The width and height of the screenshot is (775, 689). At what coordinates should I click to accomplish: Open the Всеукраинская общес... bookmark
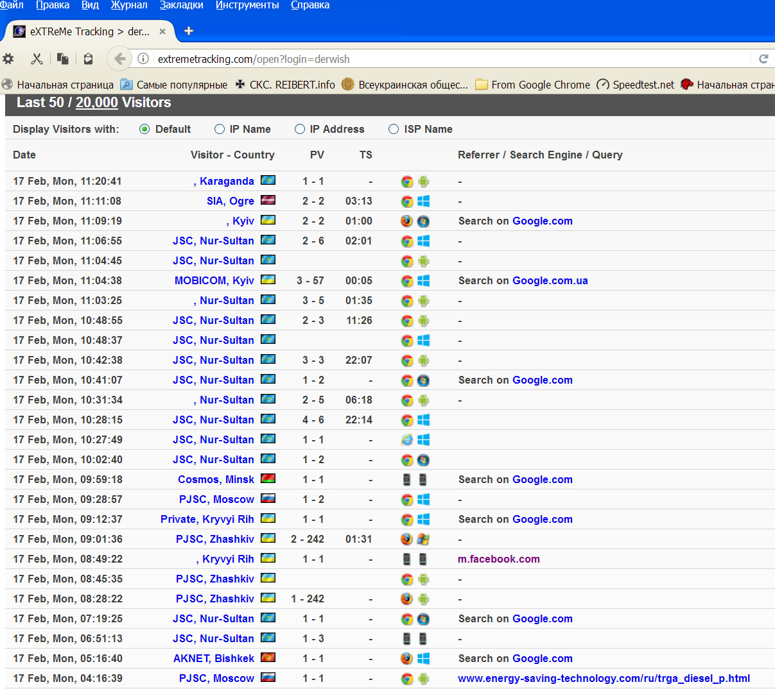(405, 85)
